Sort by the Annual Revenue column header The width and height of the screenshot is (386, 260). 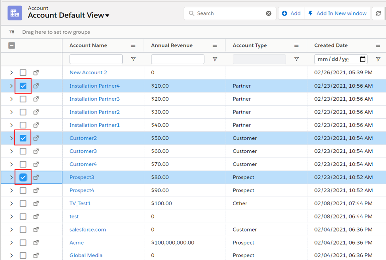coord(172,45)
